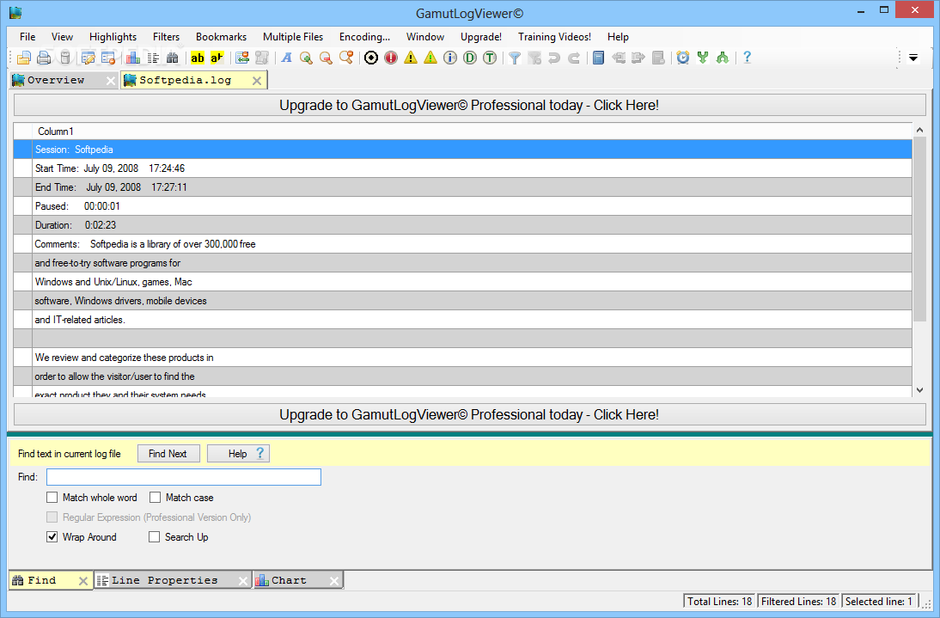Click the blue question mark help icon
Image resolution: width=940 pixels, height=618 pixels.
(x=747, y=58)
